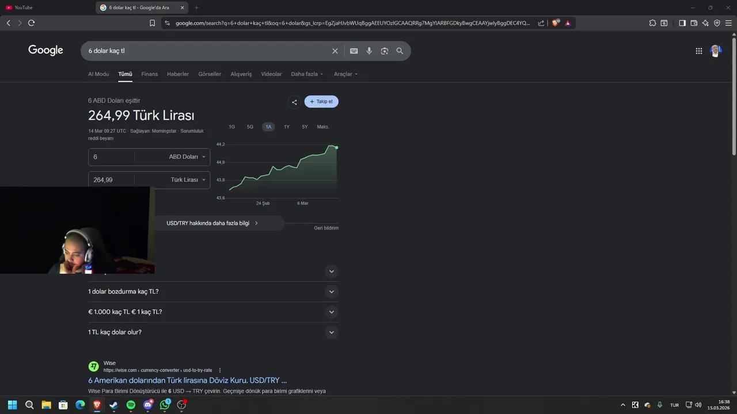Switch to the YouTube browser tab

pyautogui.click(x=46, y=7)
